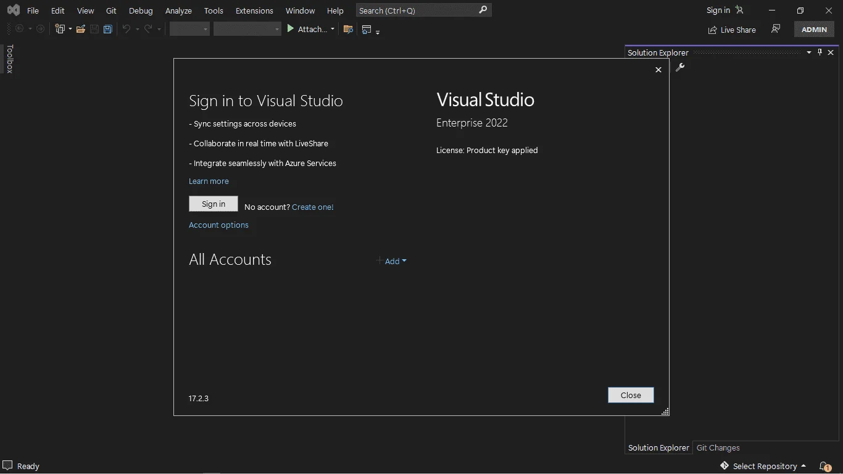This screenshot has width=843, height=474.
Task: Expand the Attach dropdown arrow
Action: (332, 29)
